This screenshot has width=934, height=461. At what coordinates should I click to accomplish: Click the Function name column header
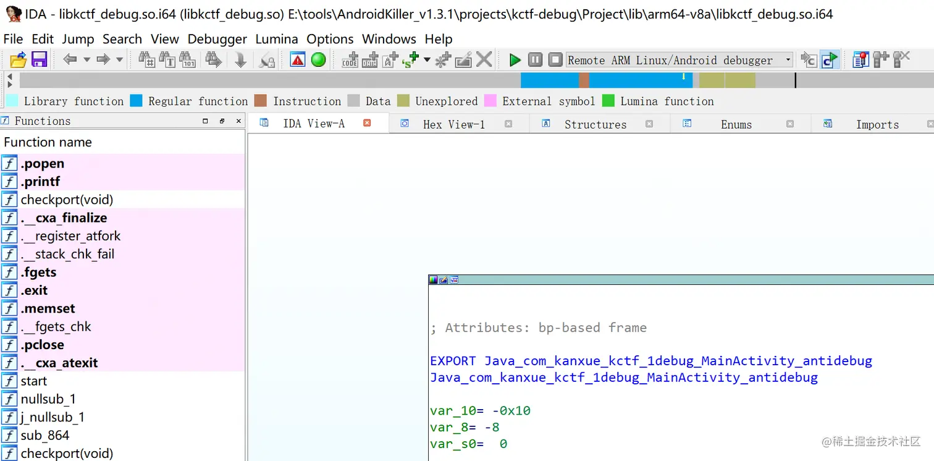pyautogui.click(x=123, y=142)
